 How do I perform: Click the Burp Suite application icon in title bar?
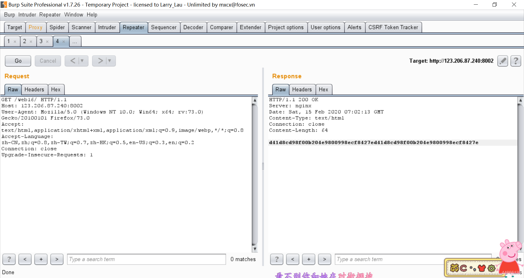coord(4,5)
